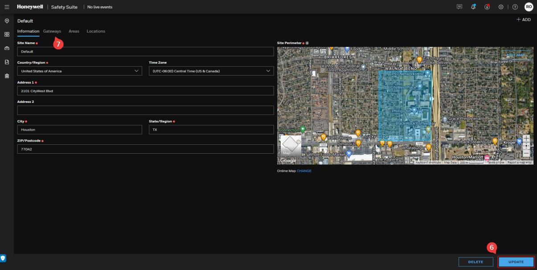Click the City input field
This screenshot has height=270, width=537.
tap(80, 130)
